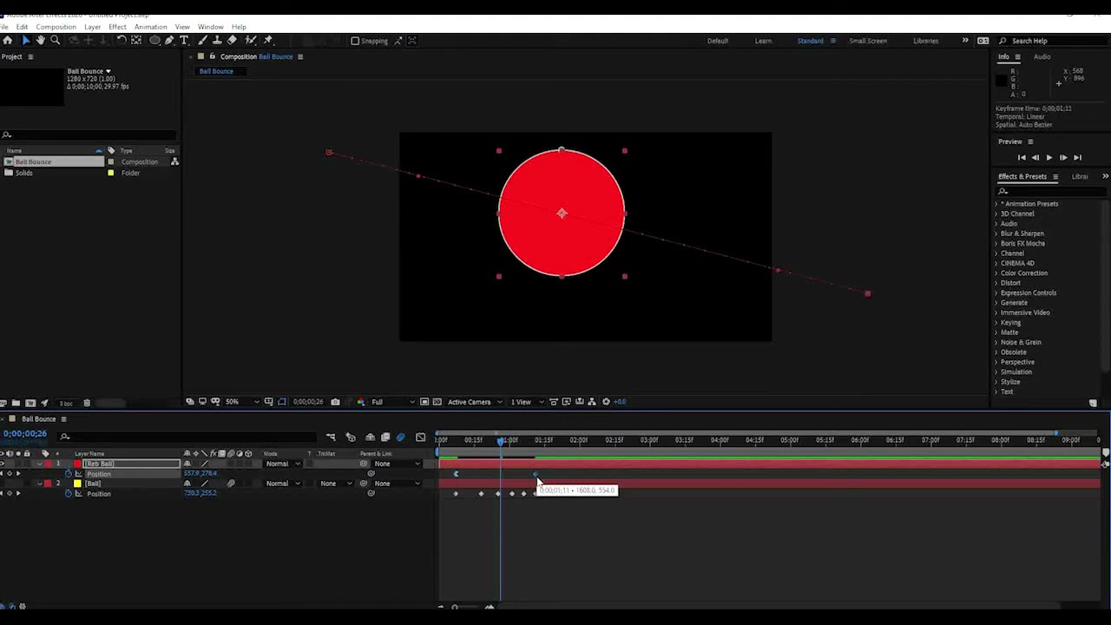Select the Pen tool
The height and width of the screenshot is (625, 1111).
(x=169, y=40)
